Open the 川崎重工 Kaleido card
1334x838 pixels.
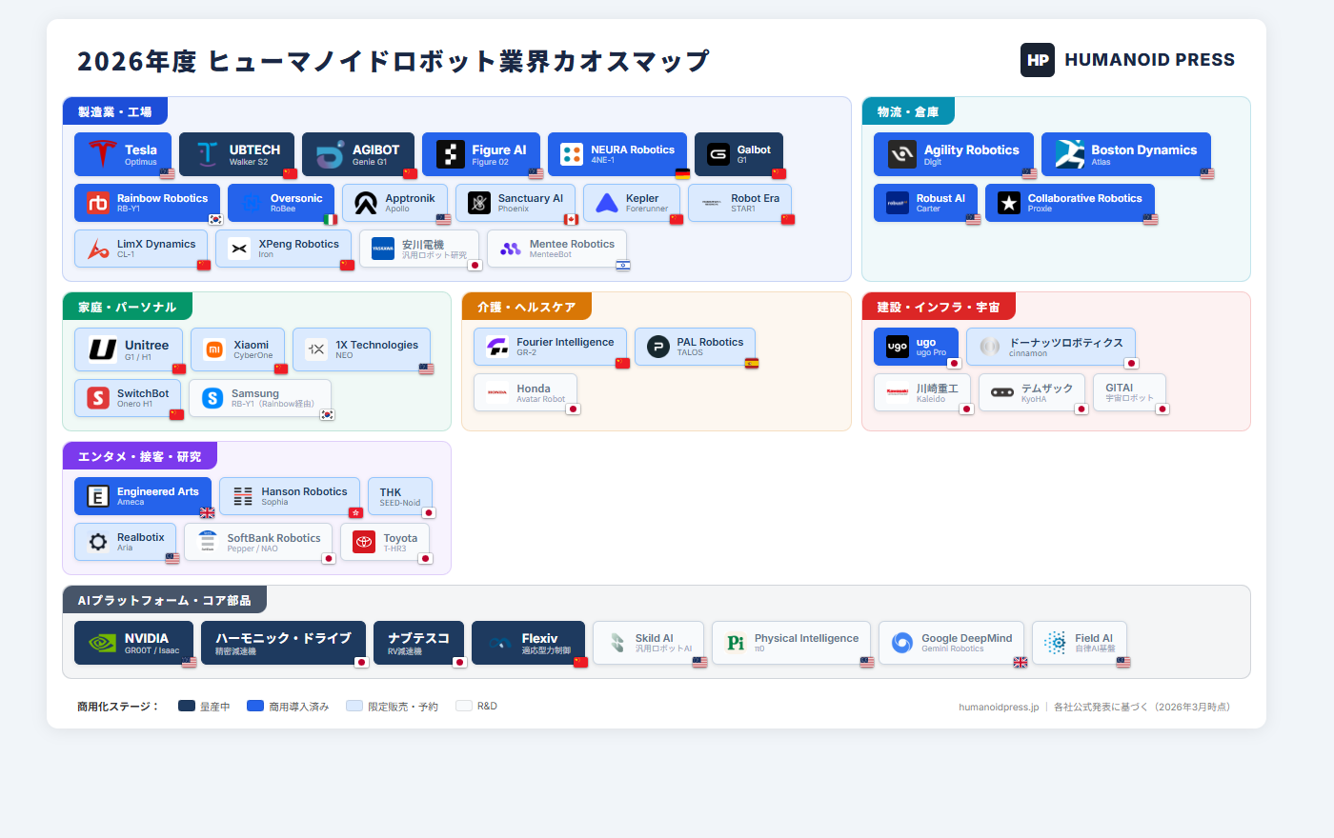922,392
